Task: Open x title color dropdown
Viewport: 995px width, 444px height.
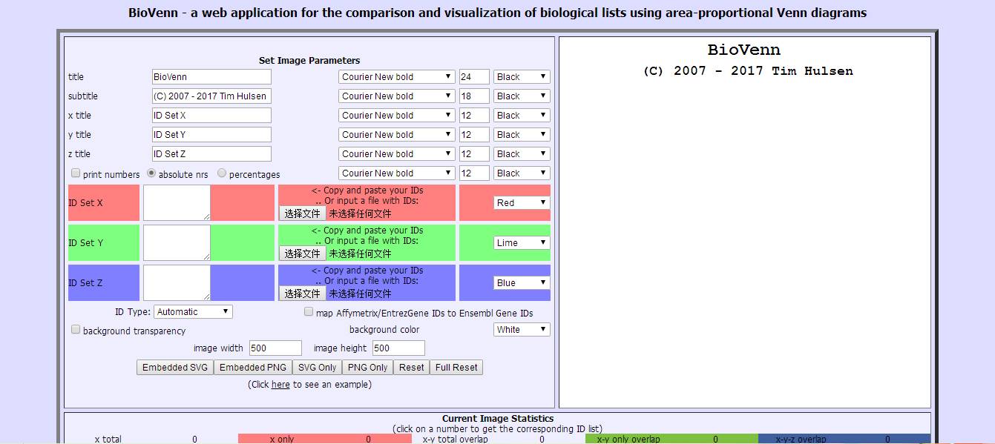Action: pyautogui.click(x=522, y=115)
